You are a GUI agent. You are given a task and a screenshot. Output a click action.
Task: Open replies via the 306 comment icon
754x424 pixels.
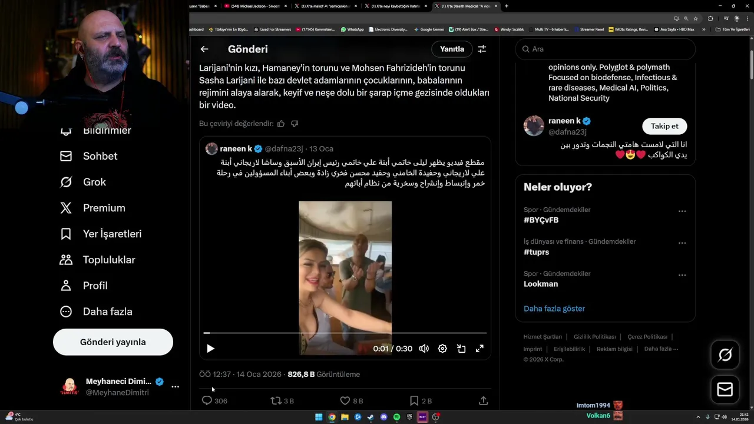pyautogui.click(x=214, y=400)
